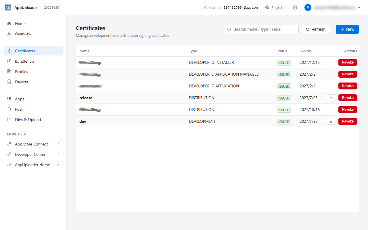The width and height of the screenshot is (368, 230).
Task: Revoke the release certificate
Action: (348, 98)
